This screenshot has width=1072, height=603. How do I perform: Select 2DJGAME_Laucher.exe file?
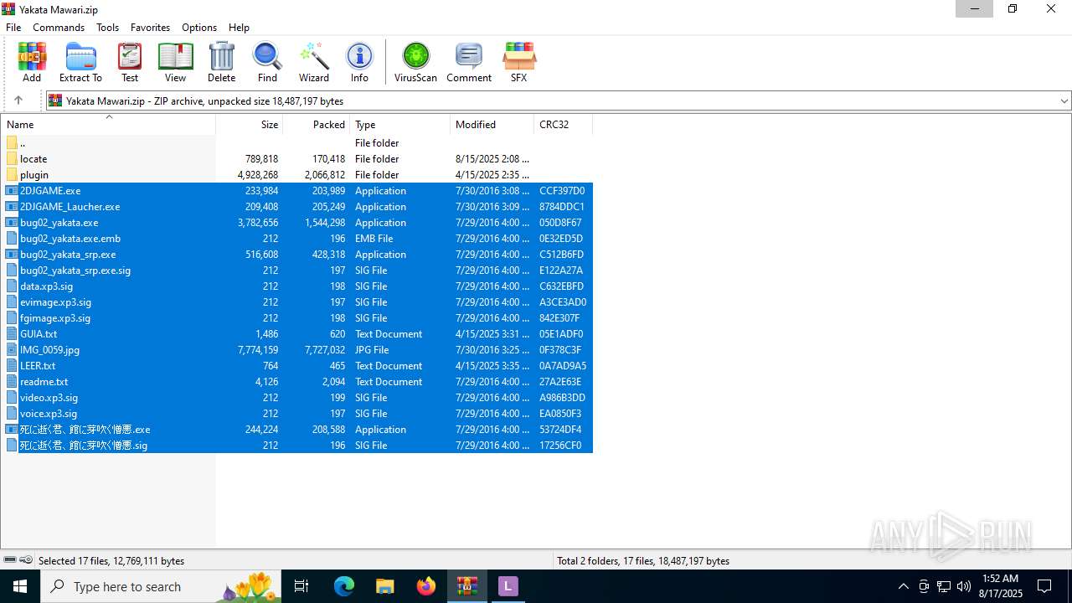297,207
